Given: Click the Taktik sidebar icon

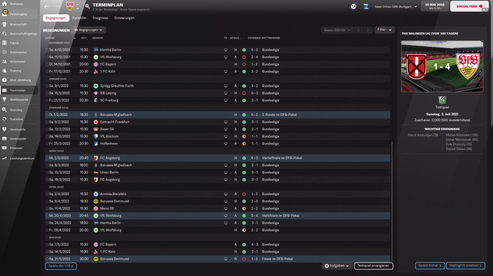Looking at the screenshot, I should [5, 43].
